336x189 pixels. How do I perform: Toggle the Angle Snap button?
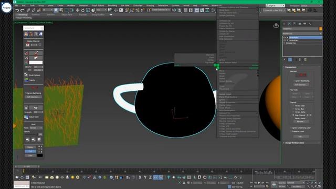point(132,10)
